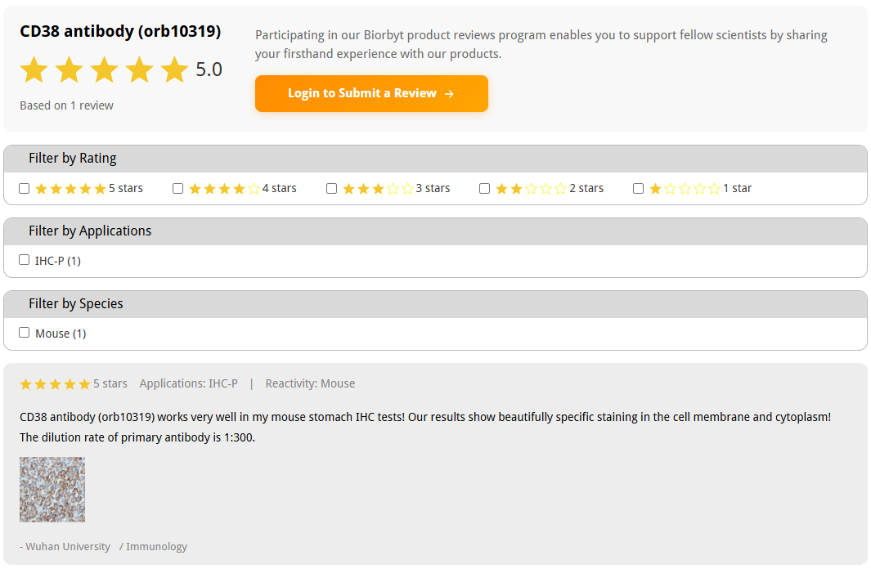The height and width of the screenshot is (569, 871).
Task: Collapse the Filter by Species header
Action: tap(435, 304)
